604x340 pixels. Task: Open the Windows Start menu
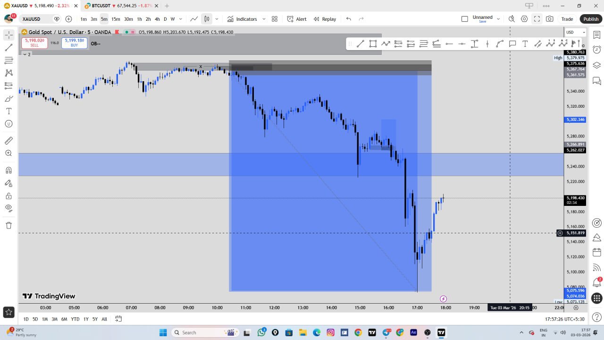[163, 332]
